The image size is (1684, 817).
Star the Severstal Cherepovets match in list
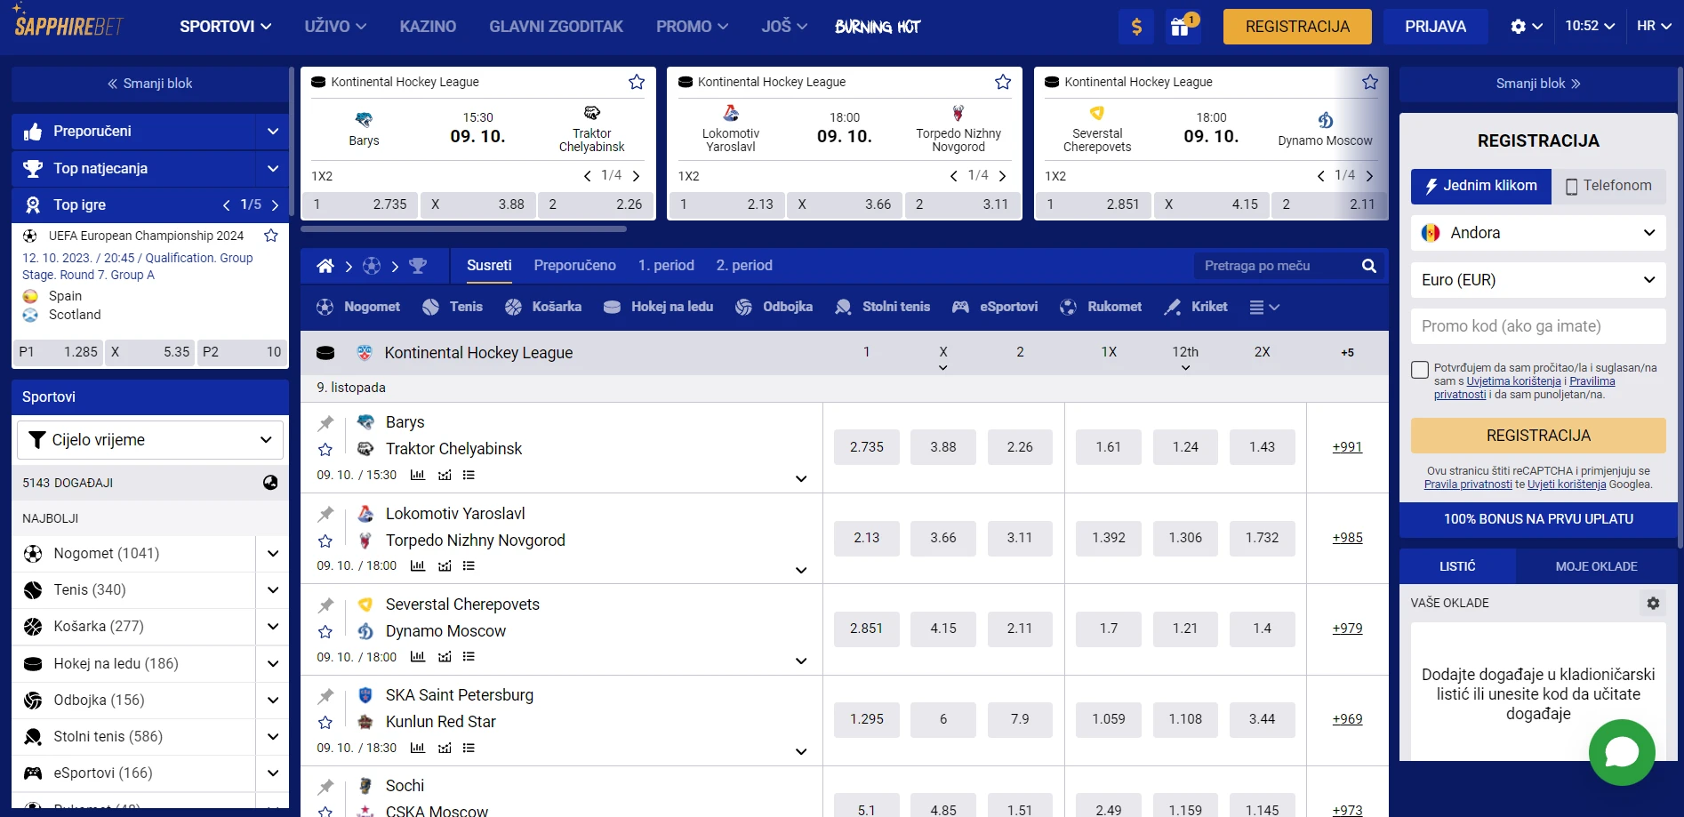coord(325,631)
